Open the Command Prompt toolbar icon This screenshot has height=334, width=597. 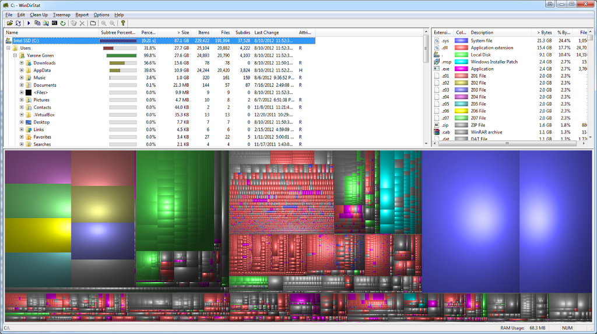[x=54, y=23]
